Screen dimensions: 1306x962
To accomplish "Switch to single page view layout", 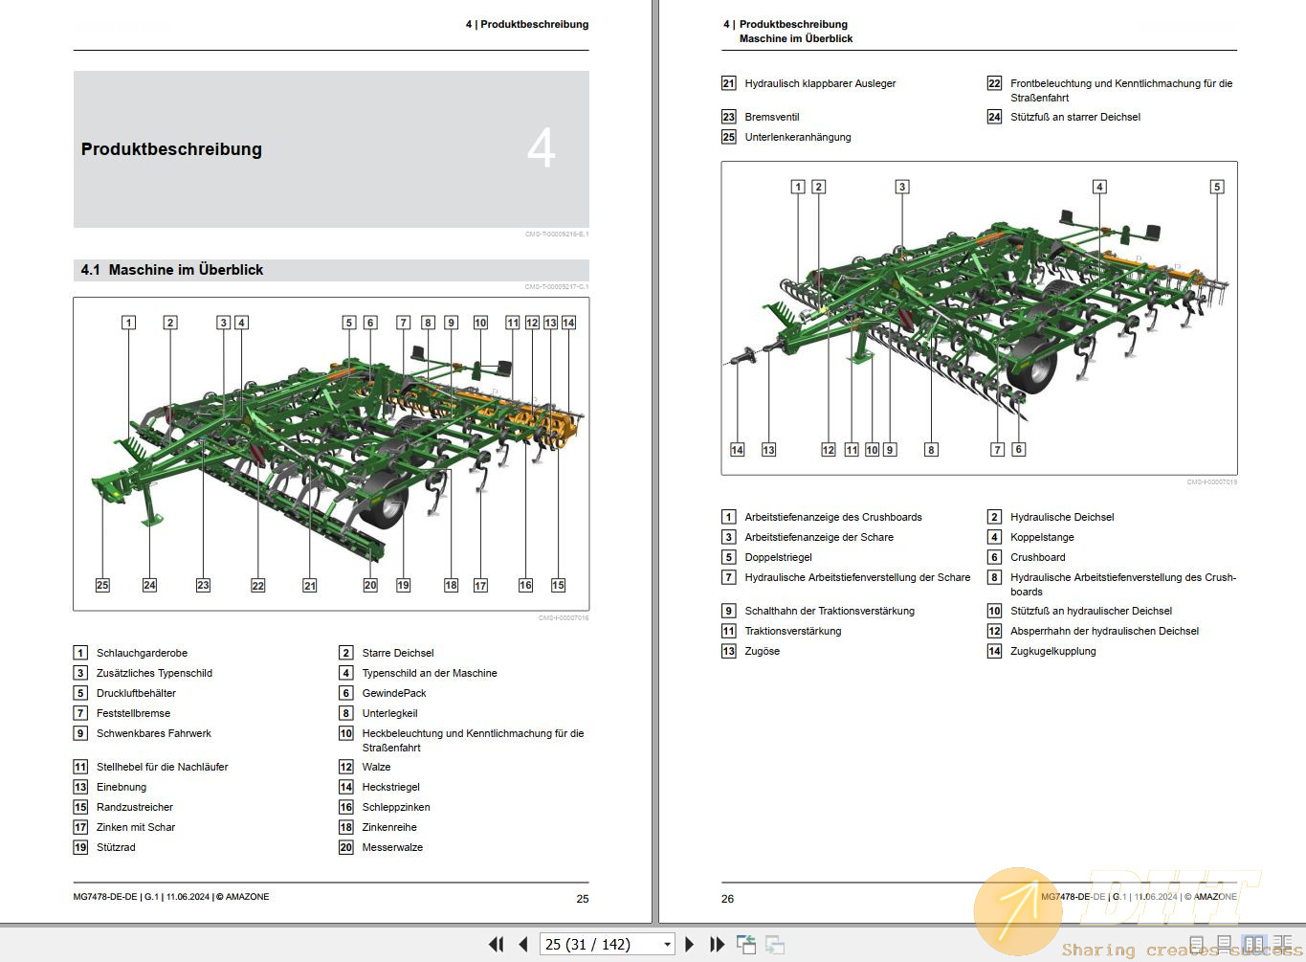I will [x=1197, y=946].
